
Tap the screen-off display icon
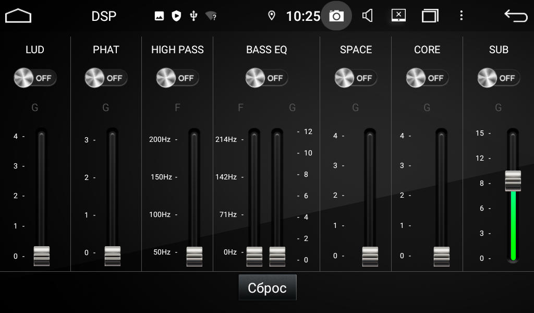[x=398, y=16]
